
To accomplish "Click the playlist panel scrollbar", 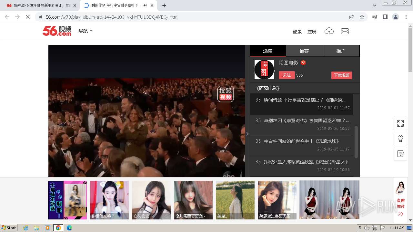I will click(356, 142).
